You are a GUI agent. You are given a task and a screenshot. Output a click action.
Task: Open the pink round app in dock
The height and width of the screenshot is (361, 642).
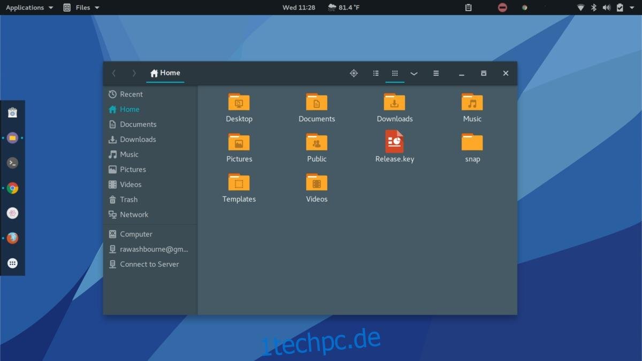12,213
